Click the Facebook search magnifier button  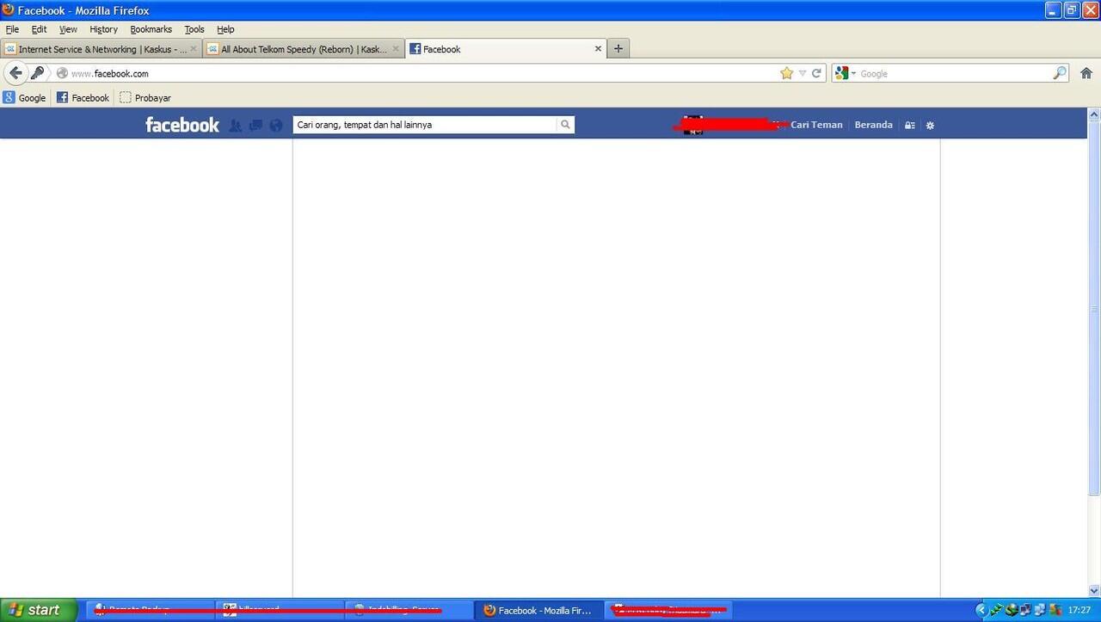(x=565, y=125)
